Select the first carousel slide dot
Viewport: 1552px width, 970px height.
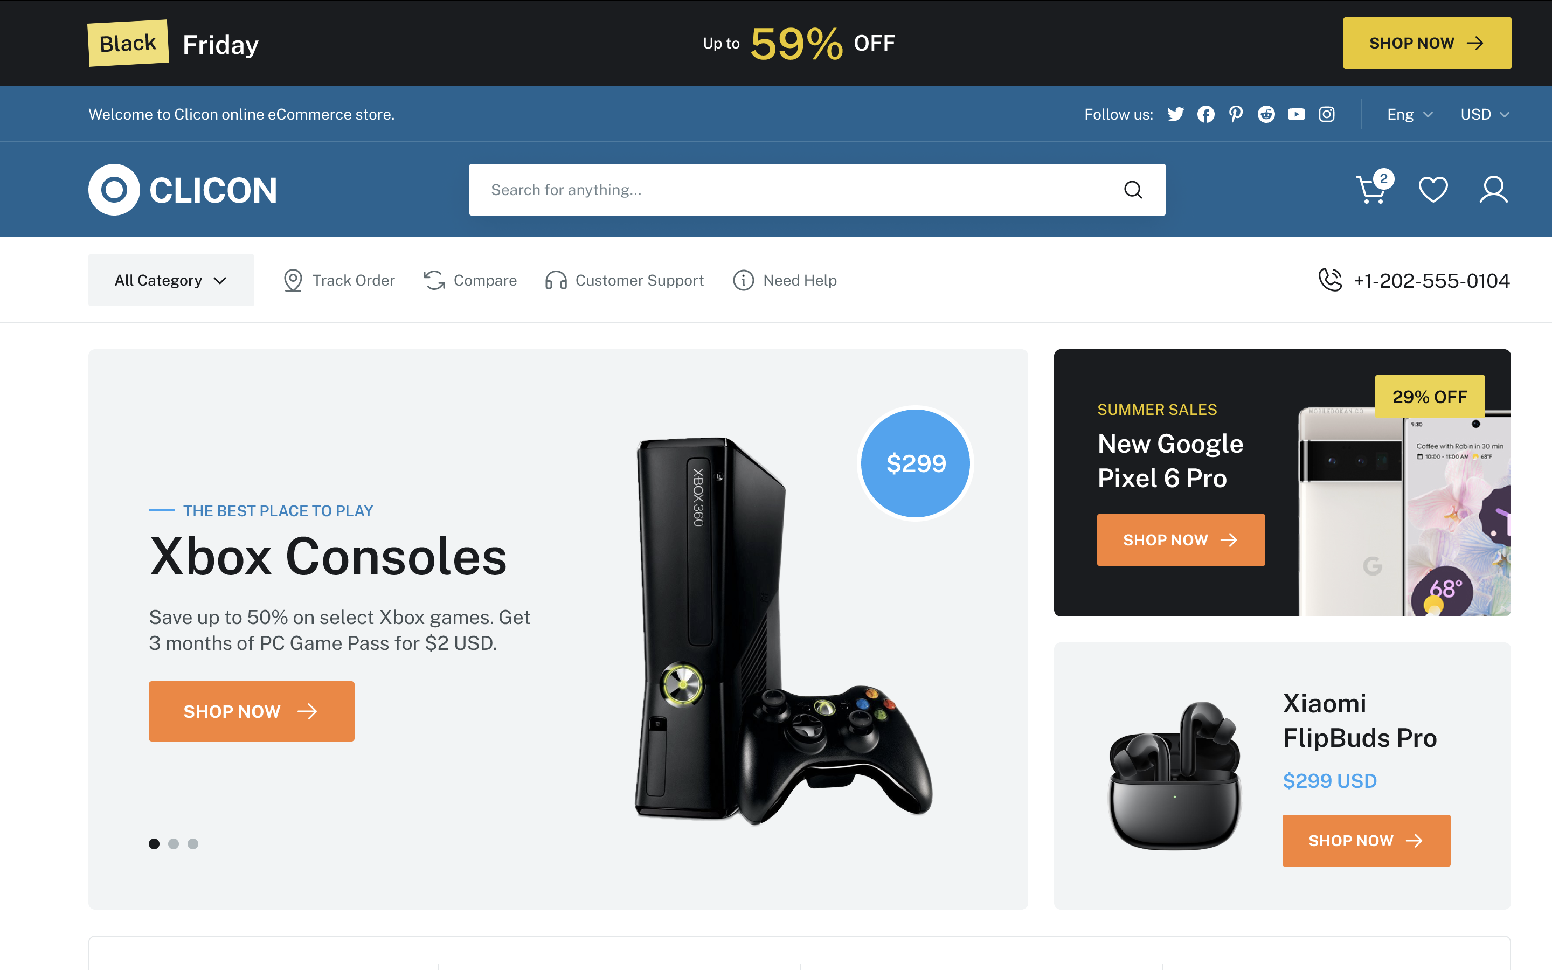tap(154, 843)
